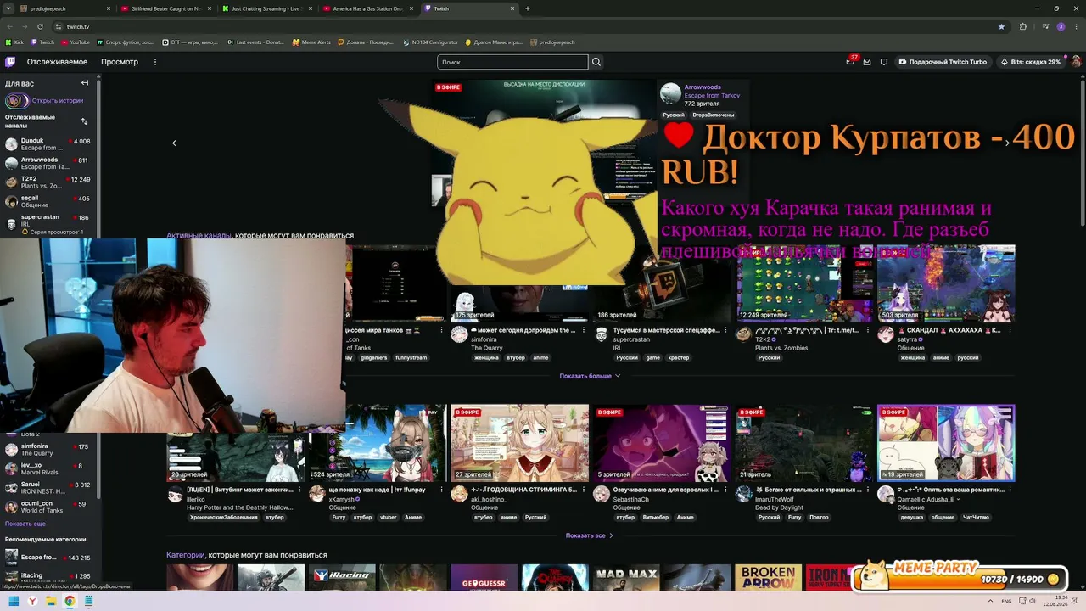The height and width of the screenshot is (611, 1086).
Task: Submit search with the magnifier icon
Action: (x=596, y=62)
